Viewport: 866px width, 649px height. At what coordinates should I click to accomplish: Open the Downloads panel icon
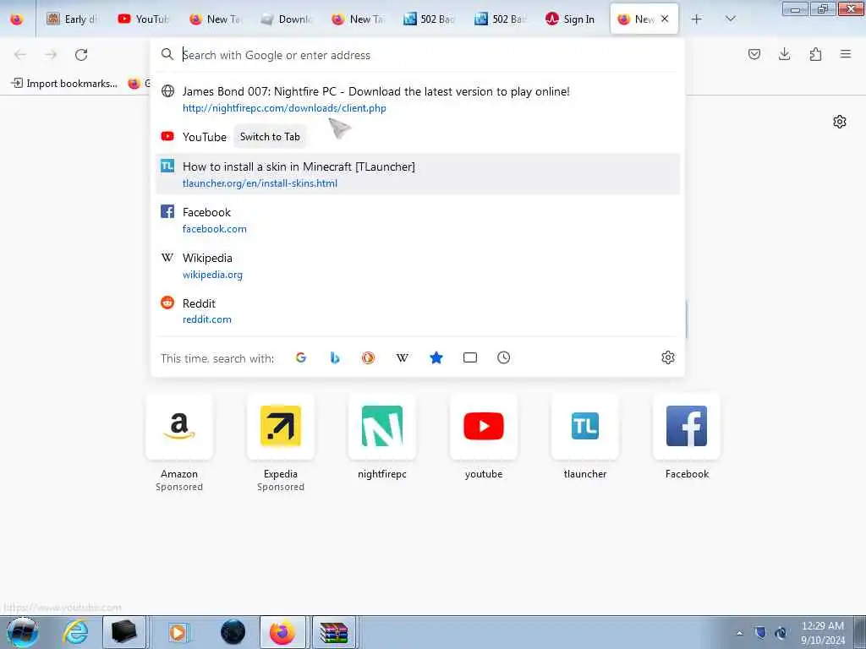pos(784,54)
